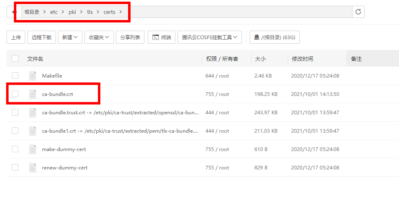Viewport: 399px width, 209px height.
Task: Click the 610 B size value
Action: (x=261, y=149)
